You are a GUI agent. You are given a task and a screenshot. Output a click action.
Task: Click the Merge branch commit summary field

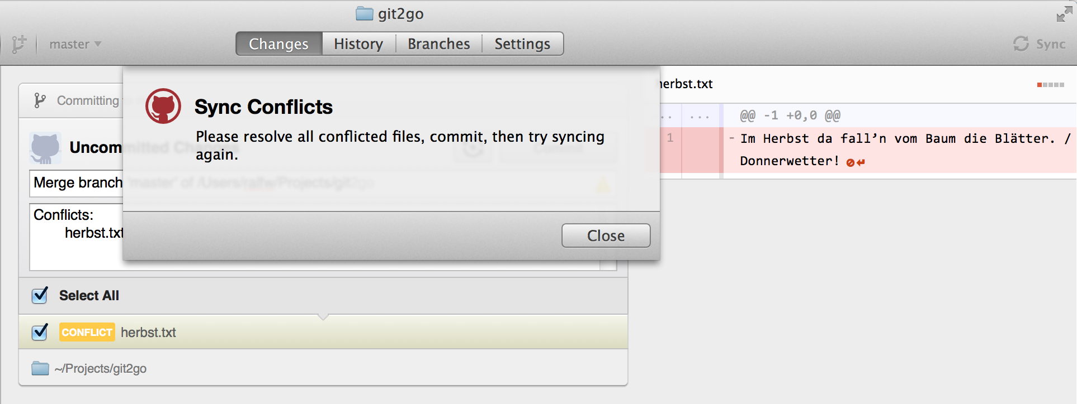pos(323,183)
